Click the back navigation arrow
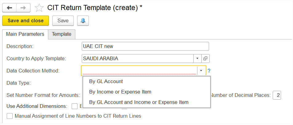293x125 pixels. tap(9, 8)
